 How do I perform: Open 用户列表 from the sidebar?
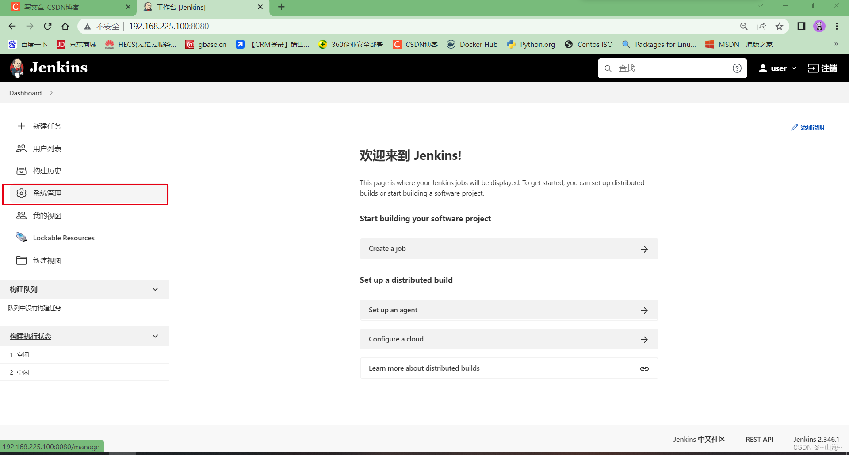click(47, 148)
